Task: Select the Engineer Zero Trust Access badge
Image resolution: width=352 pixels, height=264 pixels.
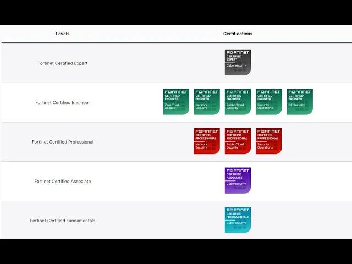Action: click(x=176, y=102)
